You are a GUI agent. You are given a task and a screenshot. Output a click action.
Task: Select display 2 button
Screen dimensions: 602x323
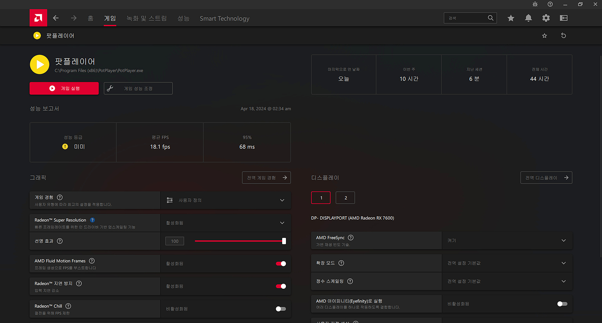345,198
